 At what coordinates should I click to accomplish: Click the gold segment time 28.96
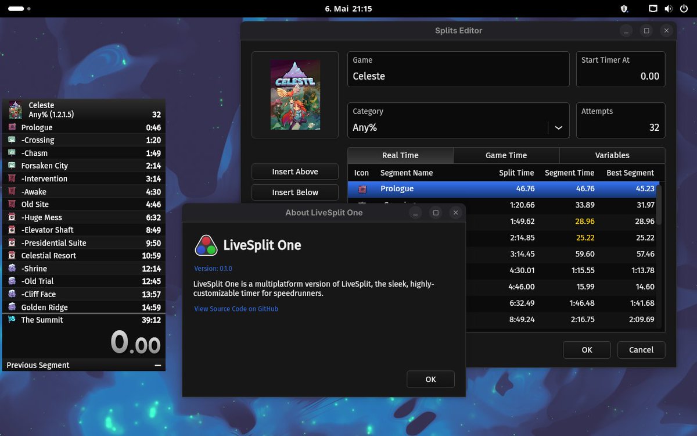pos(585,221)
